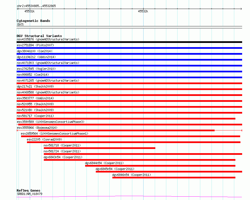Screen dimensions: 250x200
Task: Click the red nsv4071265 variant bar
Action: click(x=129, y=83)
